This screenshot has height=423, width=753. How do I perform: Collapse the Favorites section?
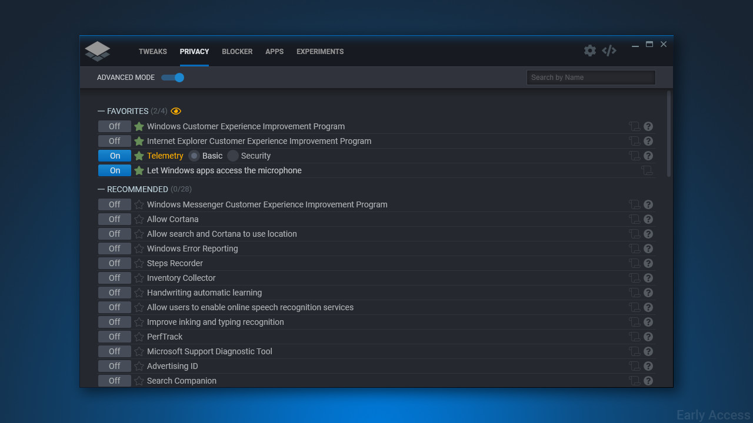(x=101, y=111)
